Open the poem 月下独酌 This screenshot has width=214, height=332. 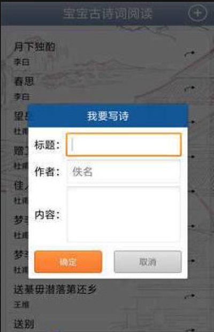pyautogui.click(x=34, y=47)
